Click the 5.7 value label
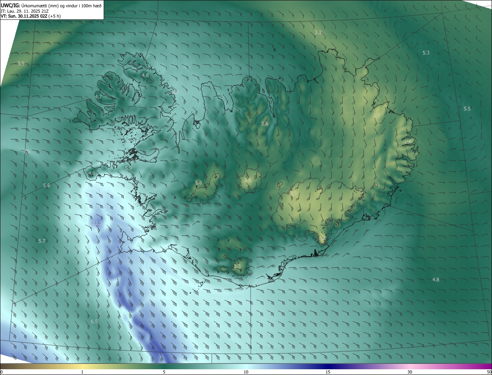This screenshot has width=492, height=375. pyautogui.click(x=42, y=241)
